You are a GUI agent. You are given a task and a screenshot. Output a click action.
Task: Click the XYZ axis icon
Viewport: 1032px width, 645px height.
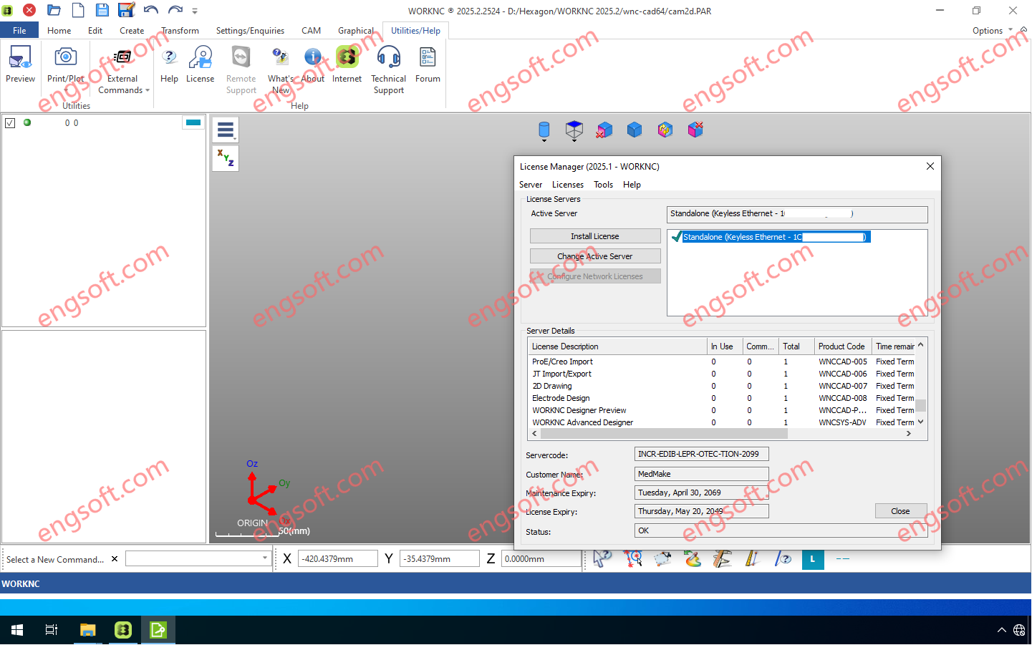(226, 158)
